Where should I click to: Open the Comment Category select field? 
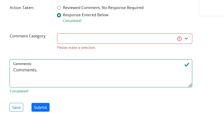click(125, 38)
